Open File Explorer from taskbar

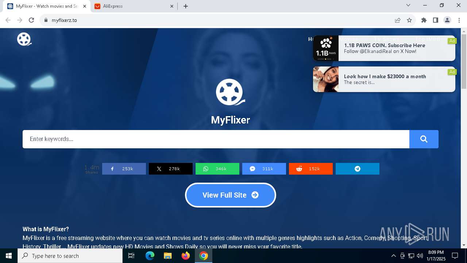click(167, 256)
